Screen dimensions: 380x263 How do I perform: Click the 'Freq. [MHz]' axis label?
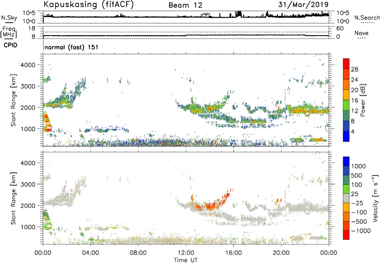9,32
